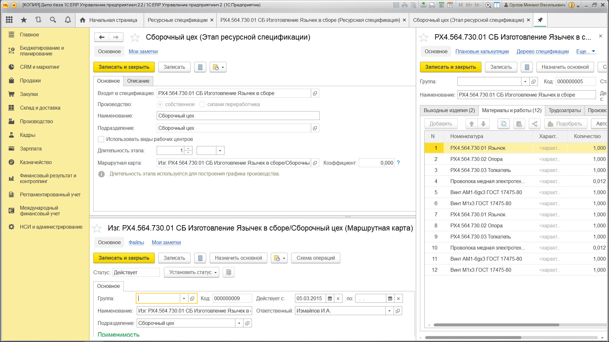Image resolution: width=609 pixels, height=342 pixels.
Task: Expand the "Установить статус" dropdown
Action: click(x=191, y=272)
